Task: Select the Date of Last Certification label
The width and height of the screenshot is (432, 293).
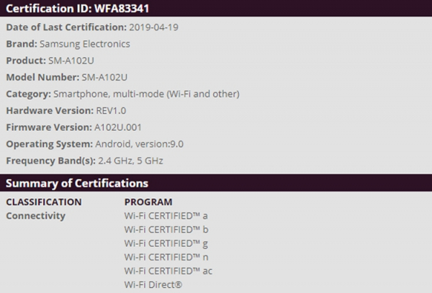Action: pos(66,27)
